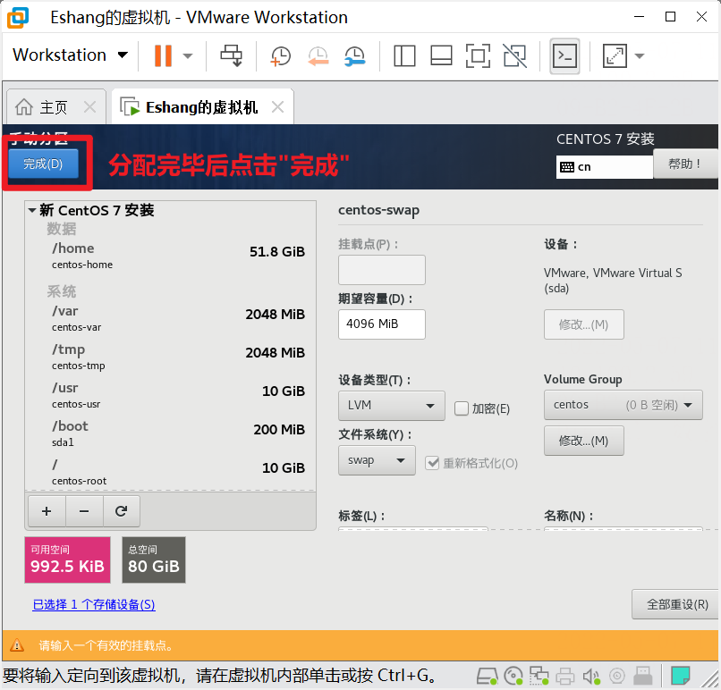Screen dimensions: 721x690
Task: Take a snapshot of the VM
Action: coord(281,56)
